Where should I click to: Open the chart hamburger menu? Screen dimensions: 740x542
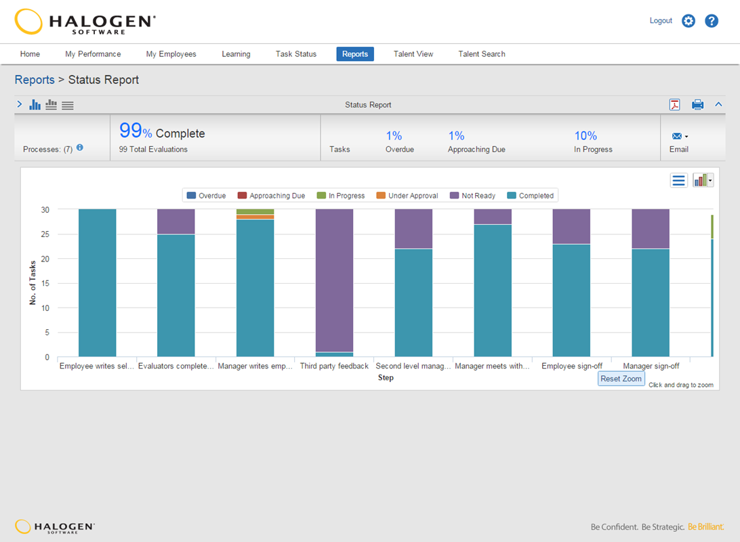pos(678,180)
